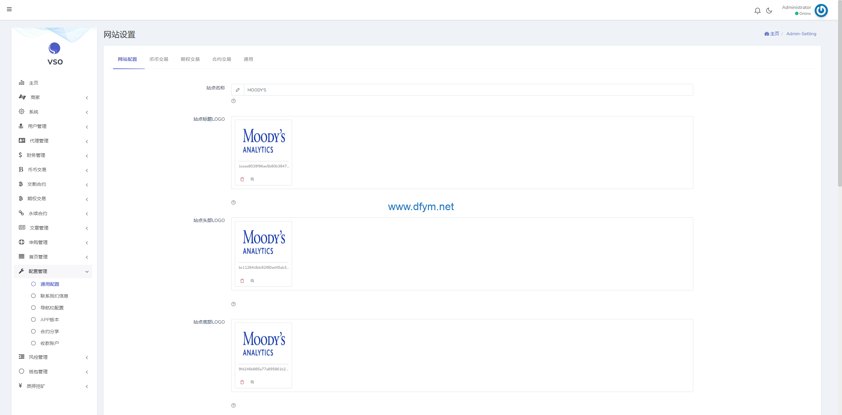Click the 期权交易 bitcoin icon

pyautogui.click(x=21, y=198)
